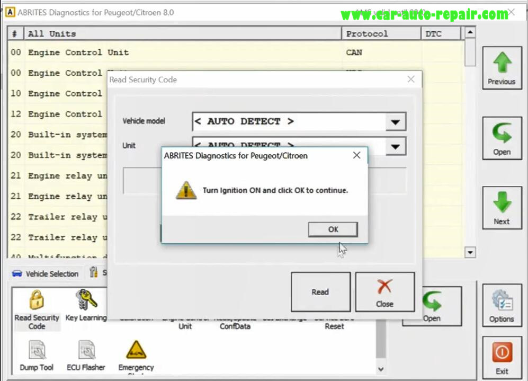This screenshot has width=528, height=381.
Task: Exit the ABRITES application
Action: coord(502,357)
